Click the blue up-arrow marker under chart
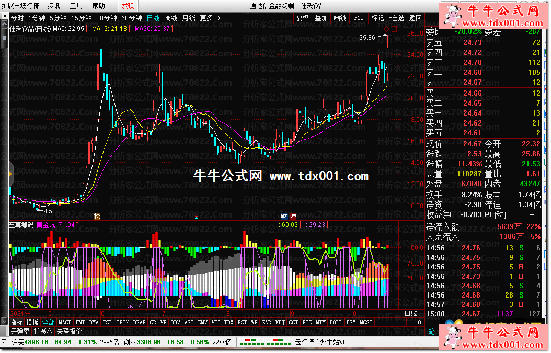This screenshot has width=551, height=353. point(196,218)
